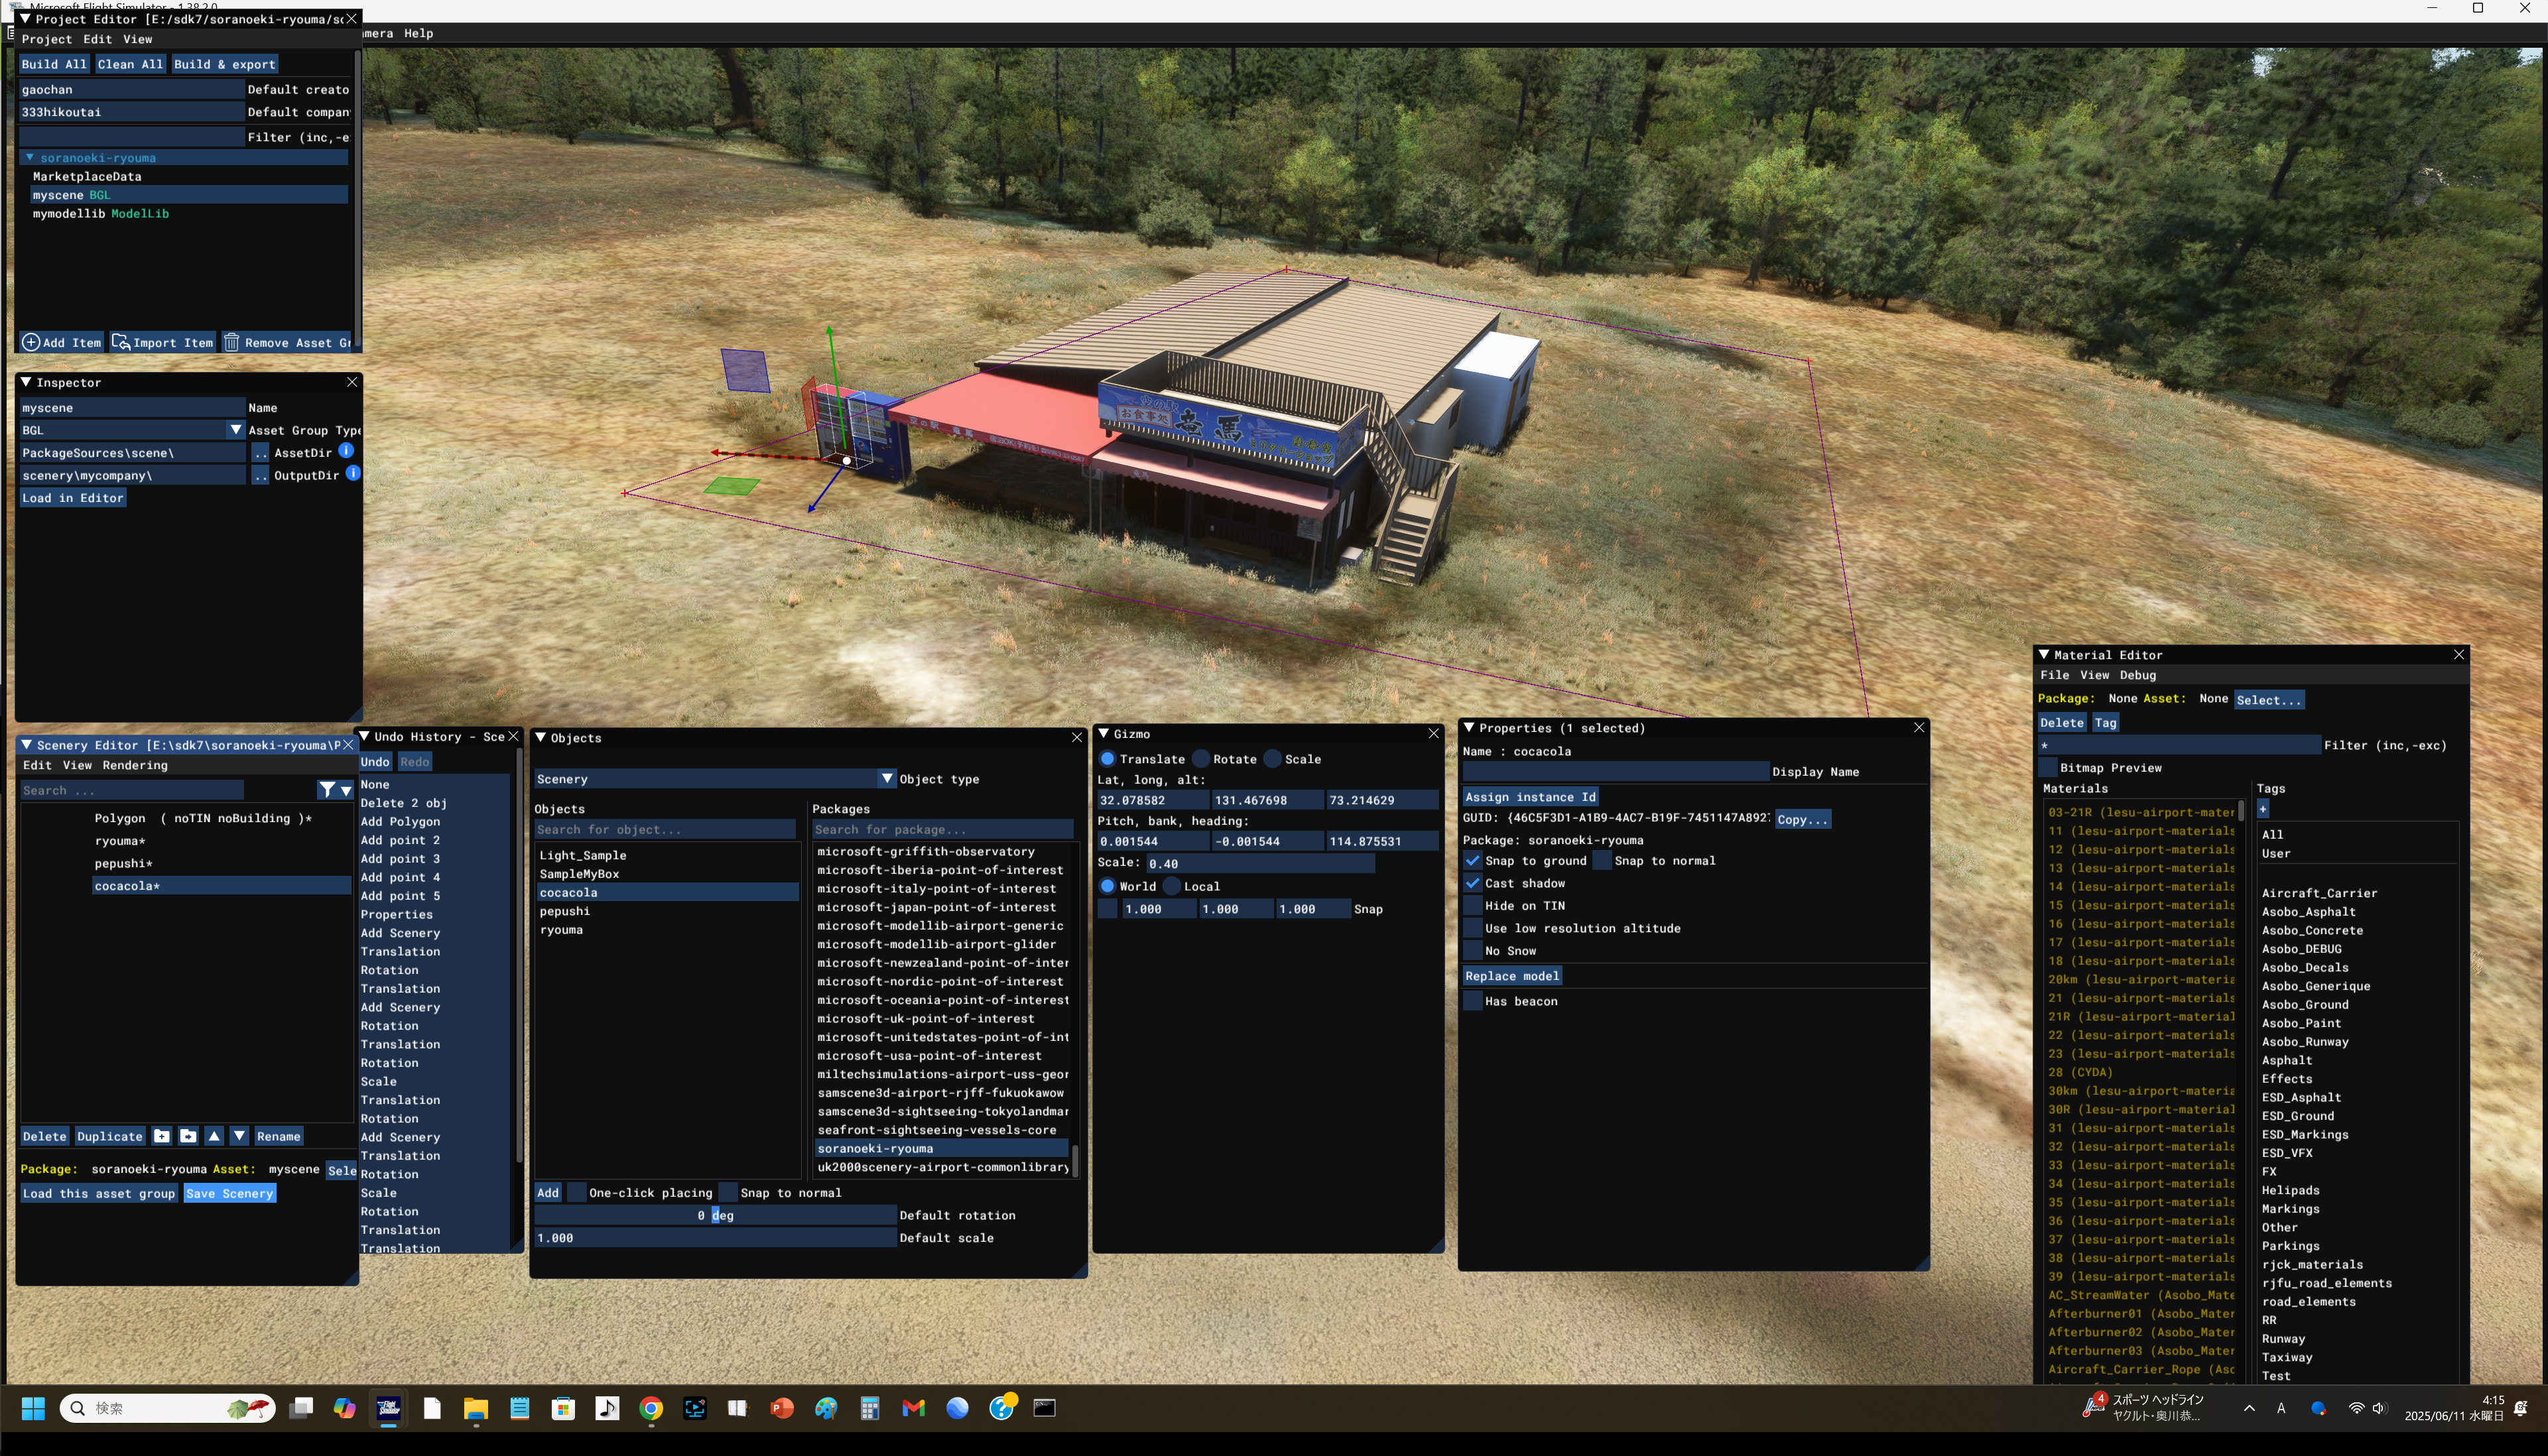This screenshot has height=1456, width=2548.
Task: Select pepushi in the Objects list
Action: click(565, 911)
